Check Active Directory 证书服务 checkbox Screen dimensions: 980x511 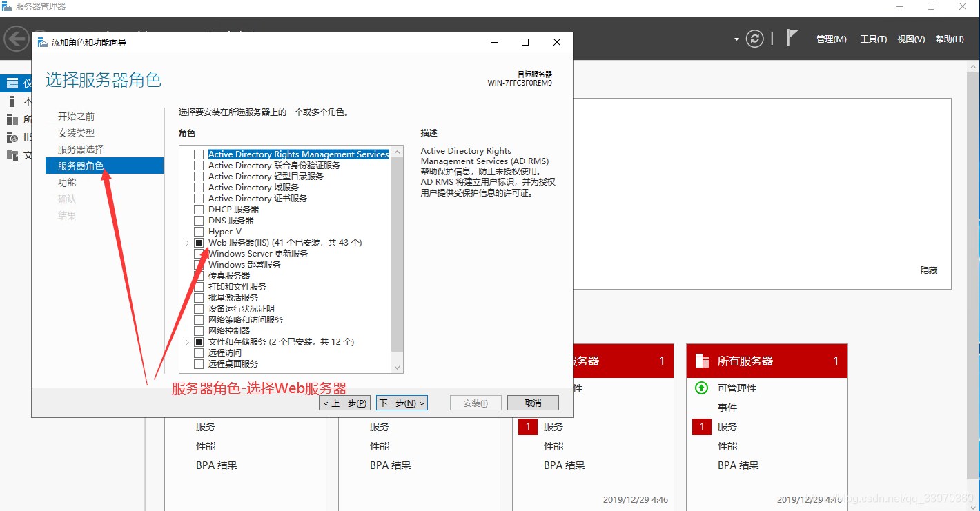click(x=199, y=199)
